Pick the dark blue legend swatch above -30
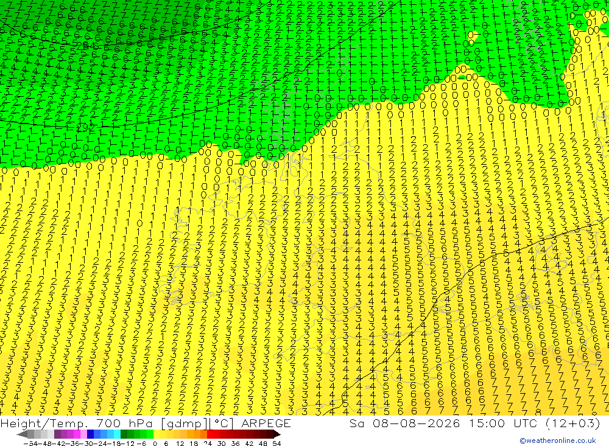 coord(90,434)
